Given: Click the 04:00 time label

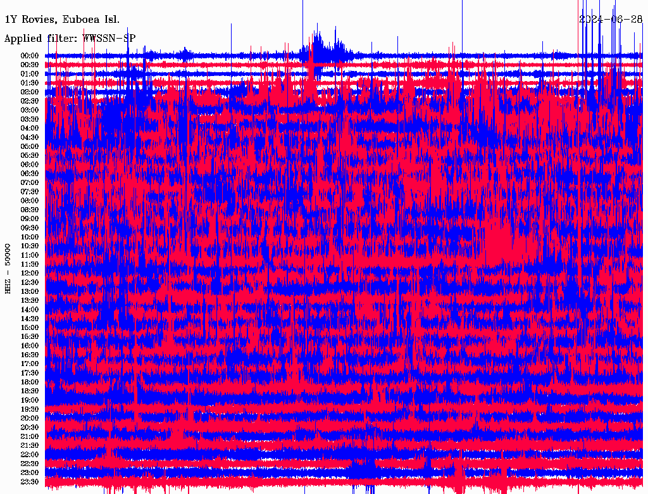Looking at the screenshot, I should [x=30, y=129].
